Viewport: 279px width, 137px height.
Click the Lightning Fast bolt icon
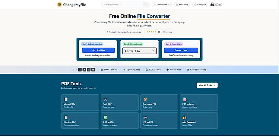(x=124, y=70)
